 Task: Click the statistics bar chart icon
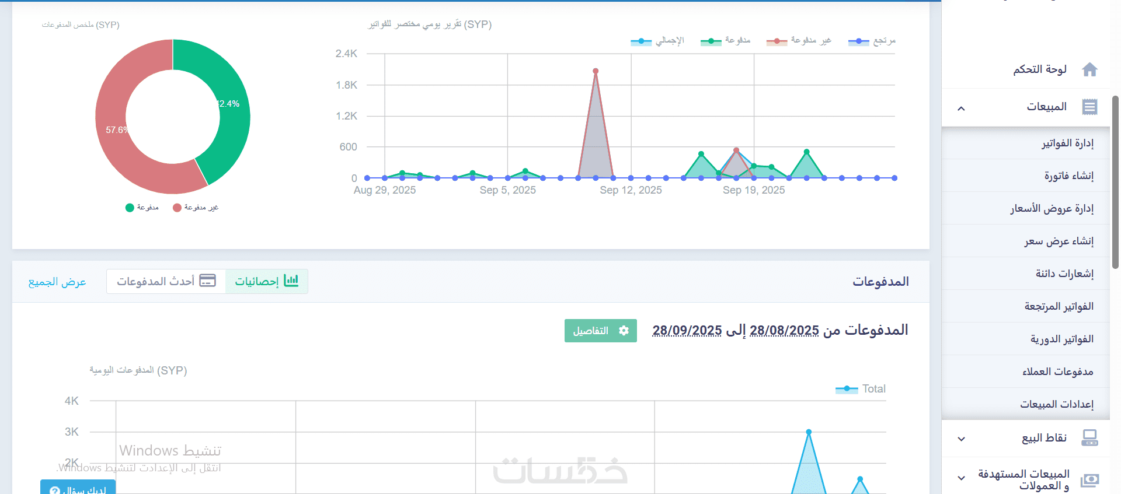[291, 281]
